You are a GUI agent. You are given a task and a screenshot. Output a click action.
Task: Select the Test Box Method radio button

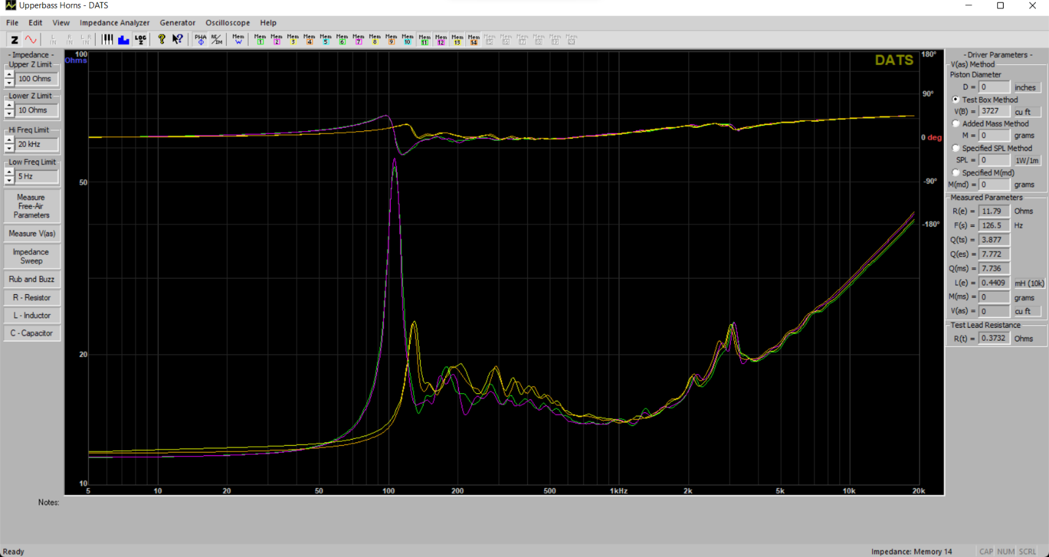pos(956,100)
